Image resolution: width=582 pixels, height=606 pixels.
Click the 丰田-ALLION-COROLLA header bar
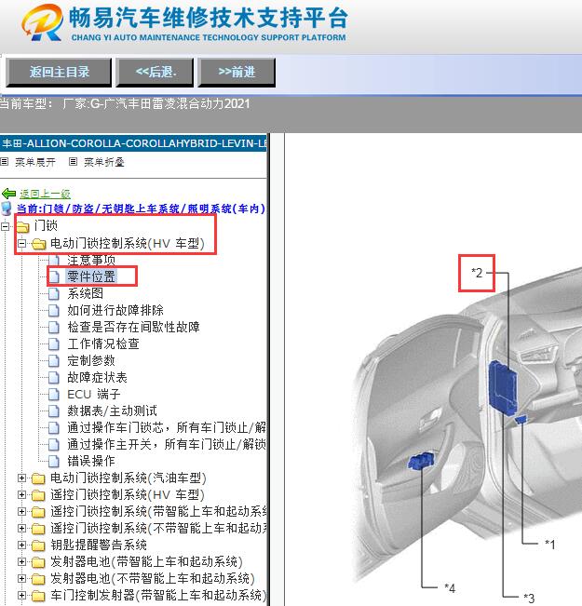click(x=133, y=143)
